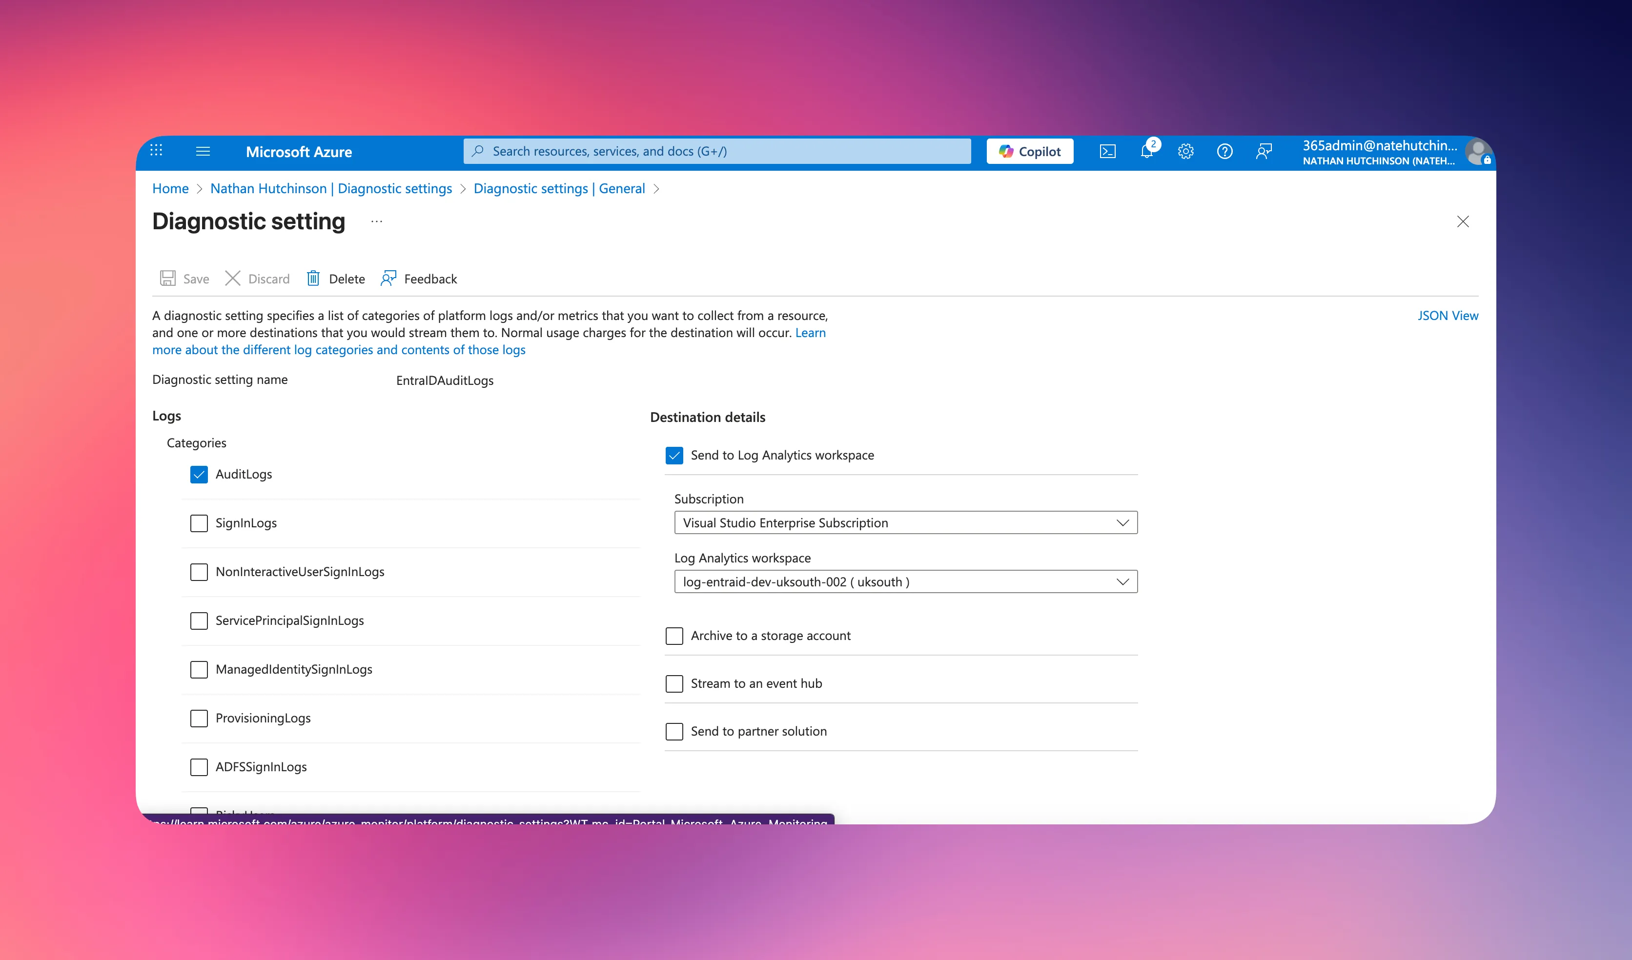Open the JSON View link

click(1448, 315)
